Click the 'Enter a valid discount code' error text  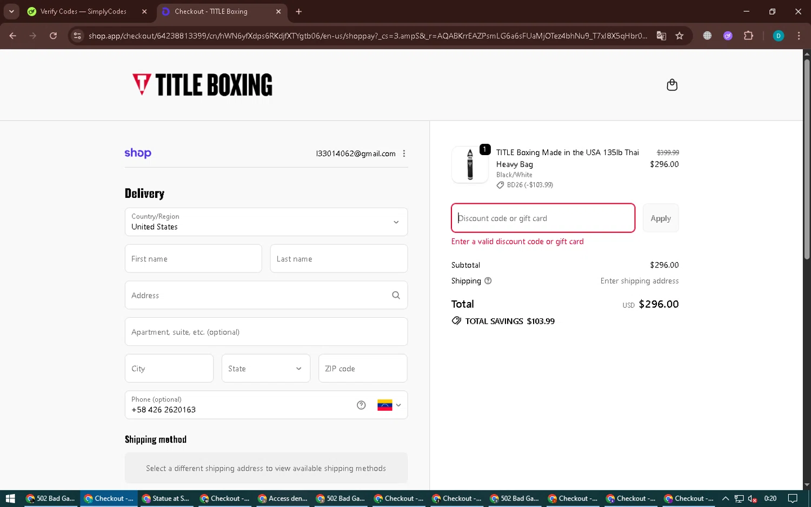(517, 242)
